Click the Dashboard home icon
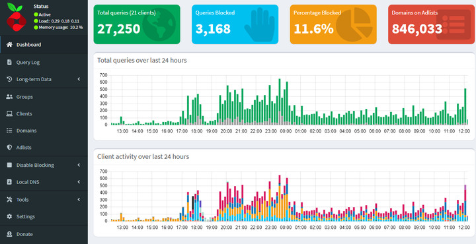This screenshot has width=476, height=244. pyautogui.click(x=9, y=44)
